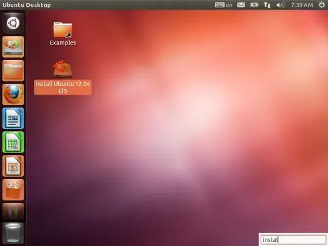This screenshot has width=328, height=246.
Task: Open LibreOffice Writer
Action: point(13,118)
